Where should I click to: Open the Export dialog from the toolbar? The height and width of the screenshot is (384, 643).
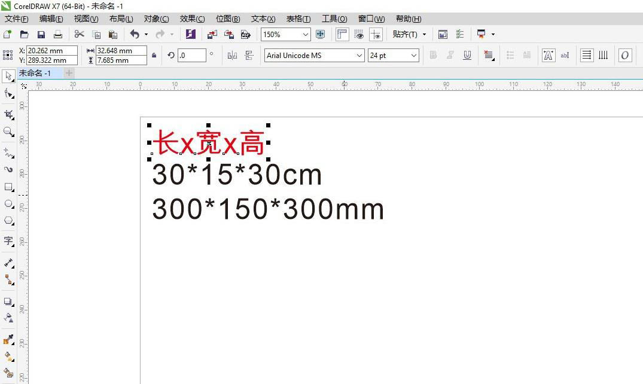[228, 34]
